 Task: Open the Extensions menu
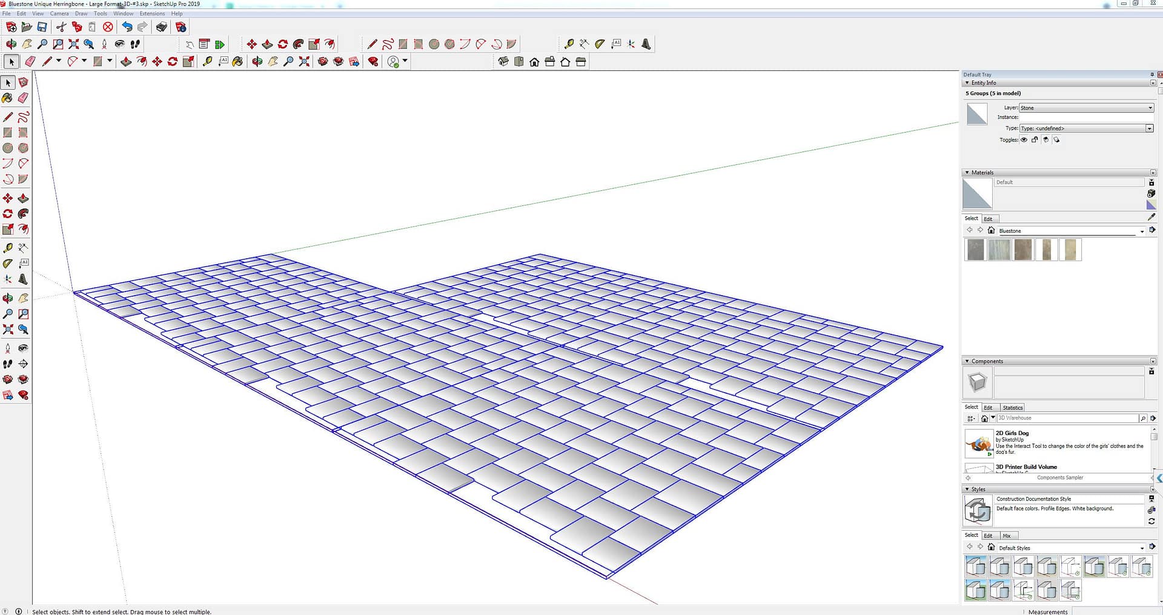[x=151, y=13]
